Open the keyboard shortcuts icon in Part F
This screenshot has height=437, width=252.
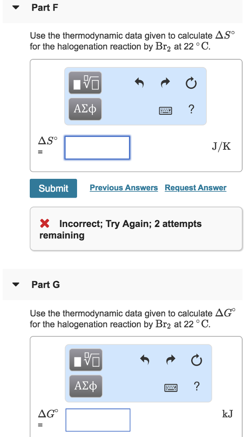[166, 110]
